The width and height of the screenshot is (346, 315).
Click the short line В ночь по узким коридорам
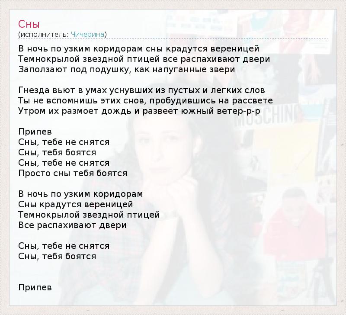80,194
